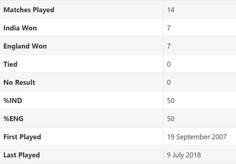Select the %ENG value 50
The height and width of the screenshot is (164, 236).
[x=171, y=119]
